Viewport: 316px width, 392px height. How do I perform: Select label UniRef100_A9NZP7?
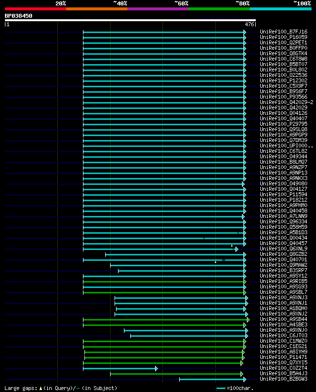point(283,167)
